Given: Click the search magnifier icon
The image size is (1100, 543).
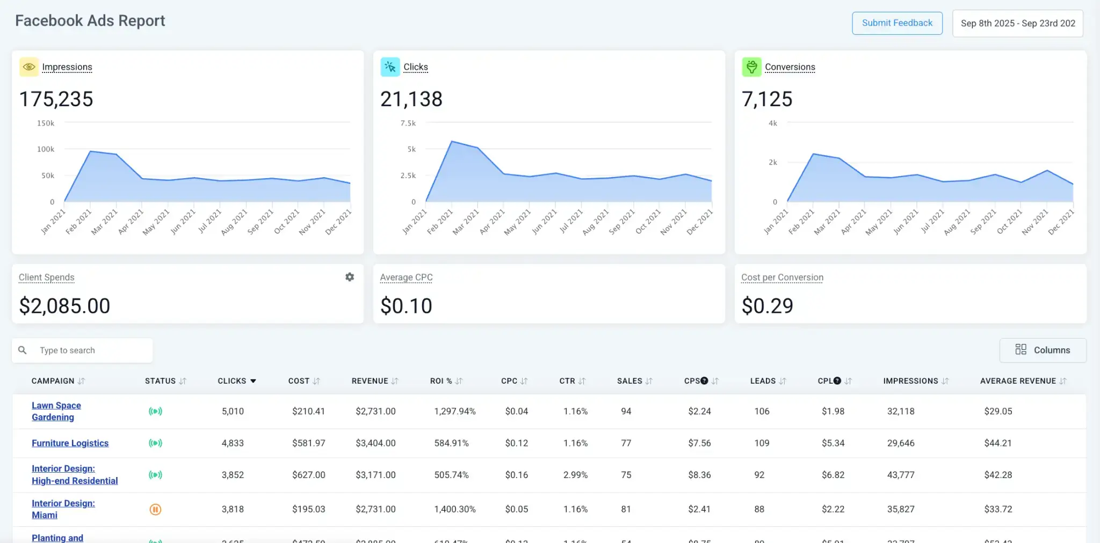Looking at the screenshot, I should tap(23, 350).
